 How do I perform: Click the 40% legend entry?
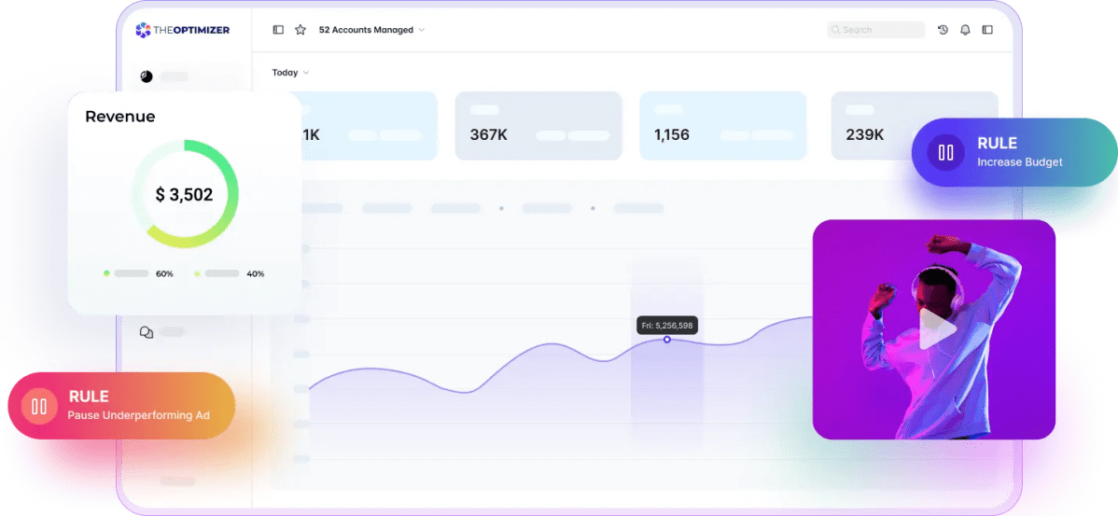(229, 273)
